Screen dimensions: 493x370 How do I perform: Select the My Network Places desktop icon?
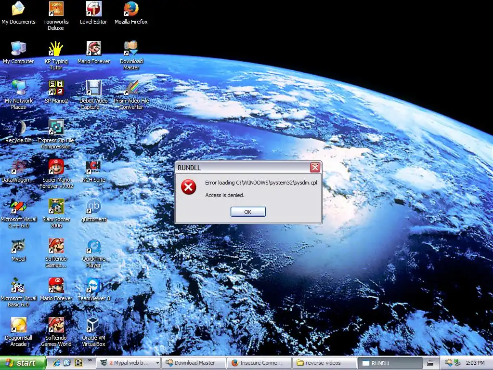(x=18, y=95)
